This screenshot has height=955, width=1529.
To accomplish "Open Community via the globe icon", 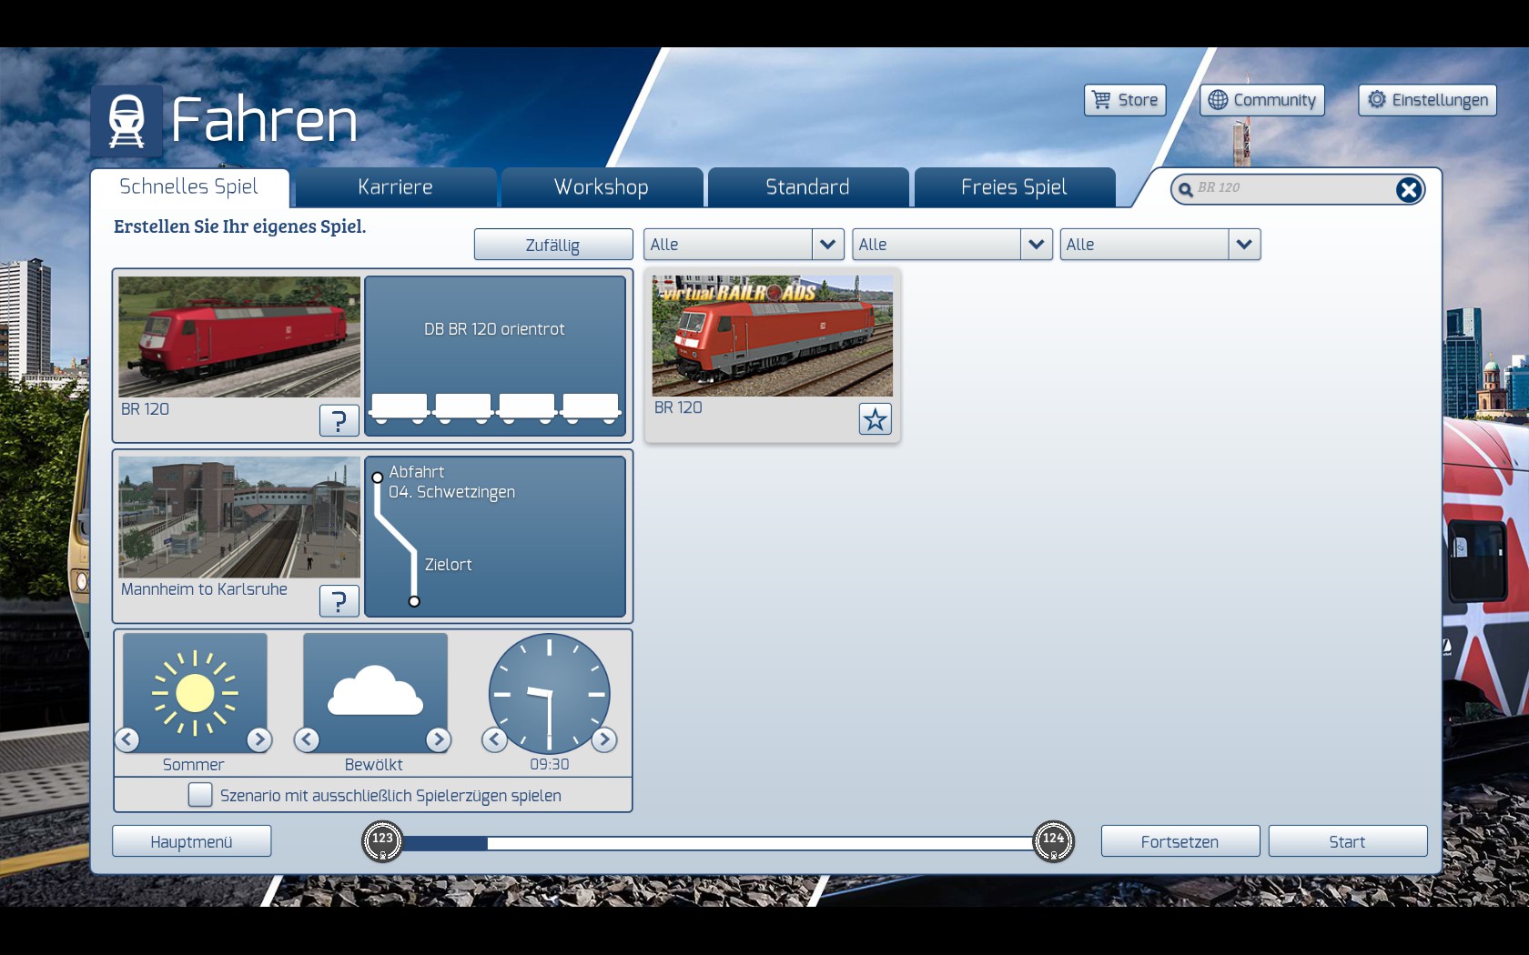I will pos(1218,100).
